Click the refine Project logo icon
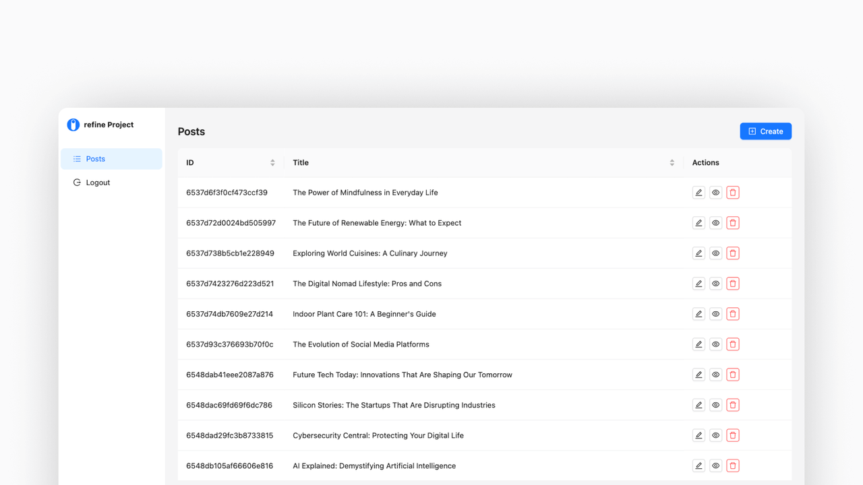Viewport: 863px width, 485px height. [x=73, y=125]
